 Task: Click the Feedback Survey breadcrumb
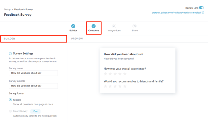point(24,10)
